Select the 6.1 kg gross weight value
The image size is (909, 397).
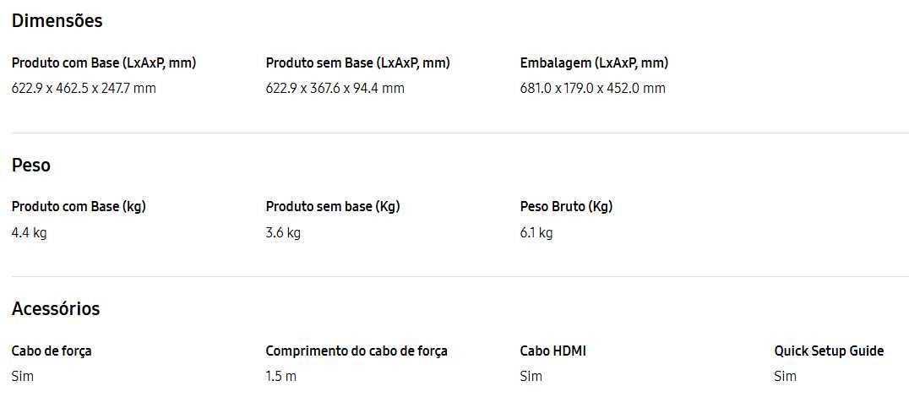click(536, 233)
